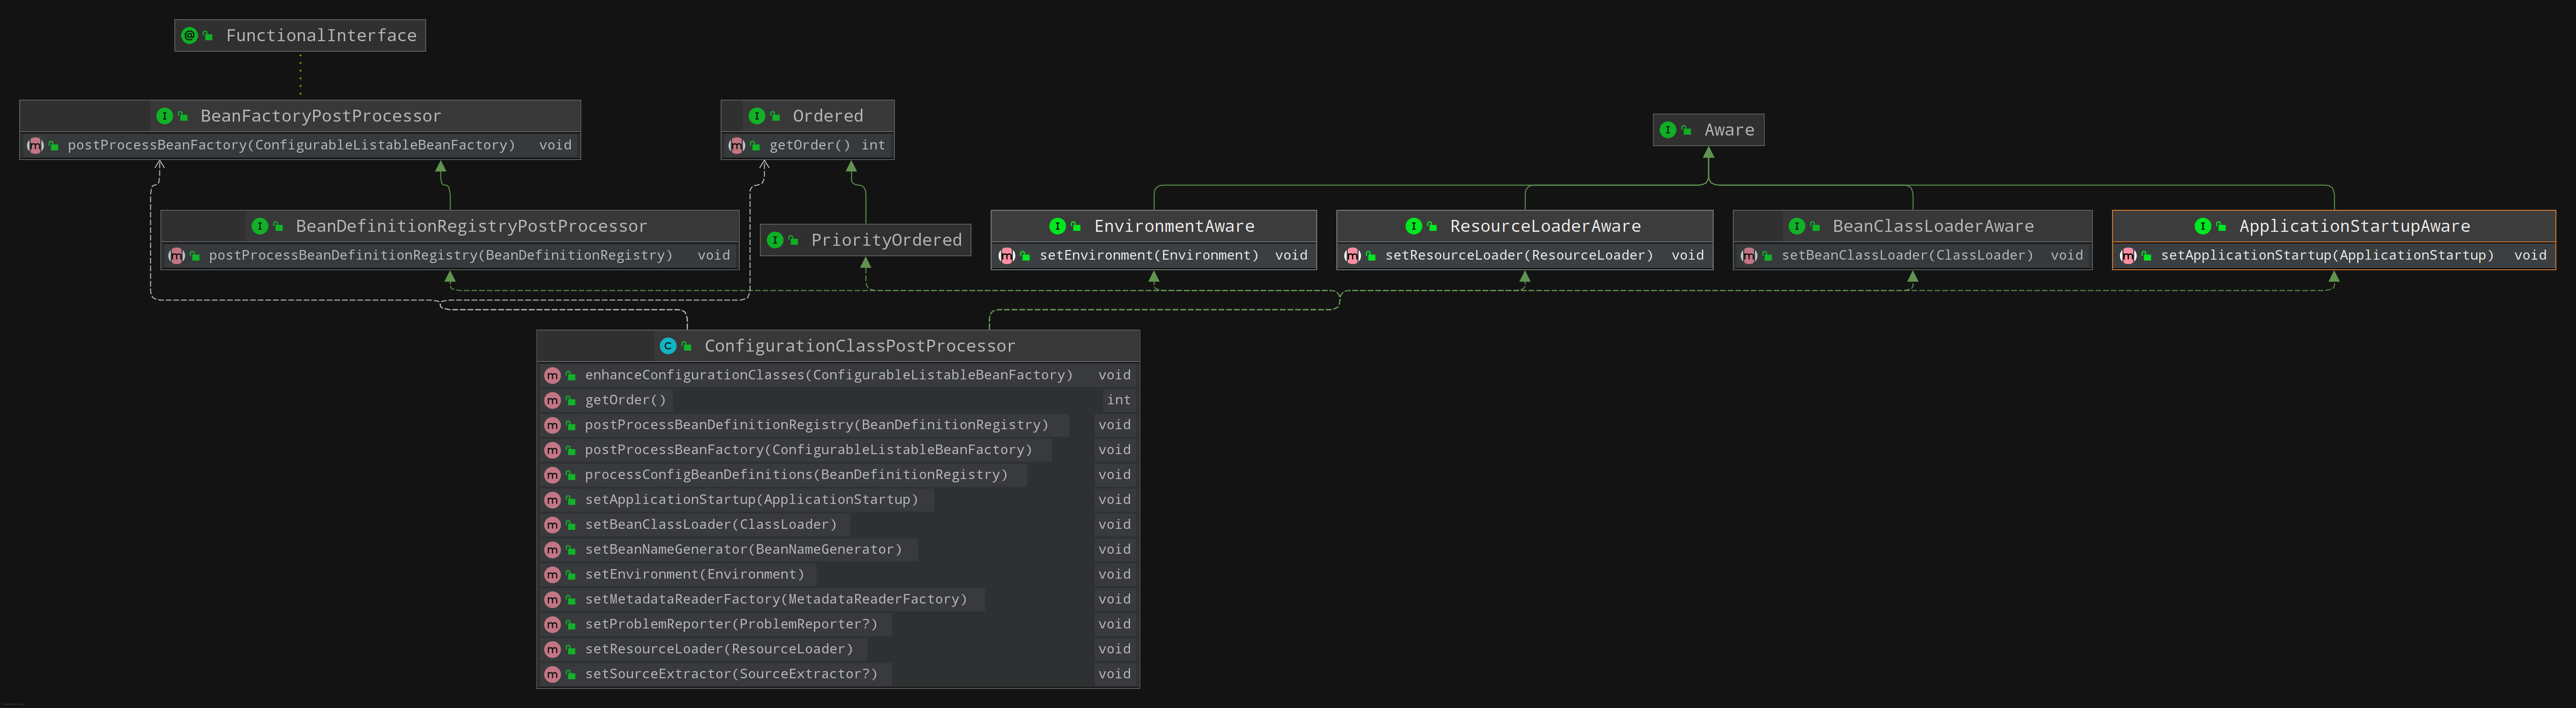Click interface icon of BeanDefinitionRegistryPostProcessor

pyautogui.click(x=259, y=227)
